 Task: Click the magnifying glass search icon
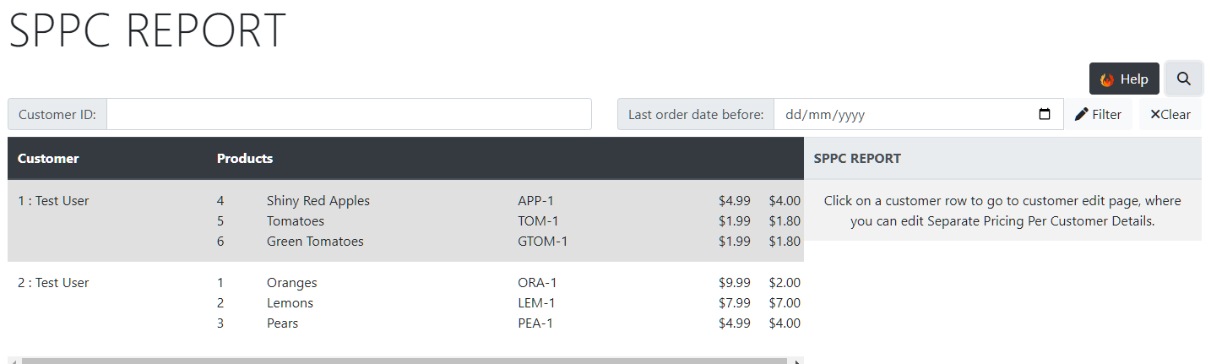[1183, 79]
